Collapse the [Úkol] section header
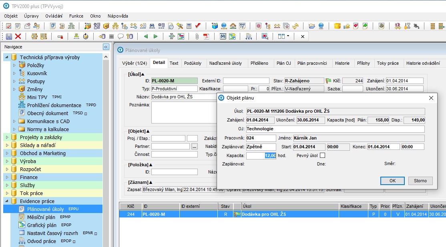This screenshot has width=446, height=247. [136, 74]
